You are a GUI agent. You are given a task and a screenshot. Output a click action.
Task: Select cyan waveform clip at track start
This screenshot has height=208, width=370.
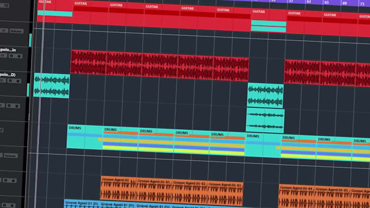[52, 85]
